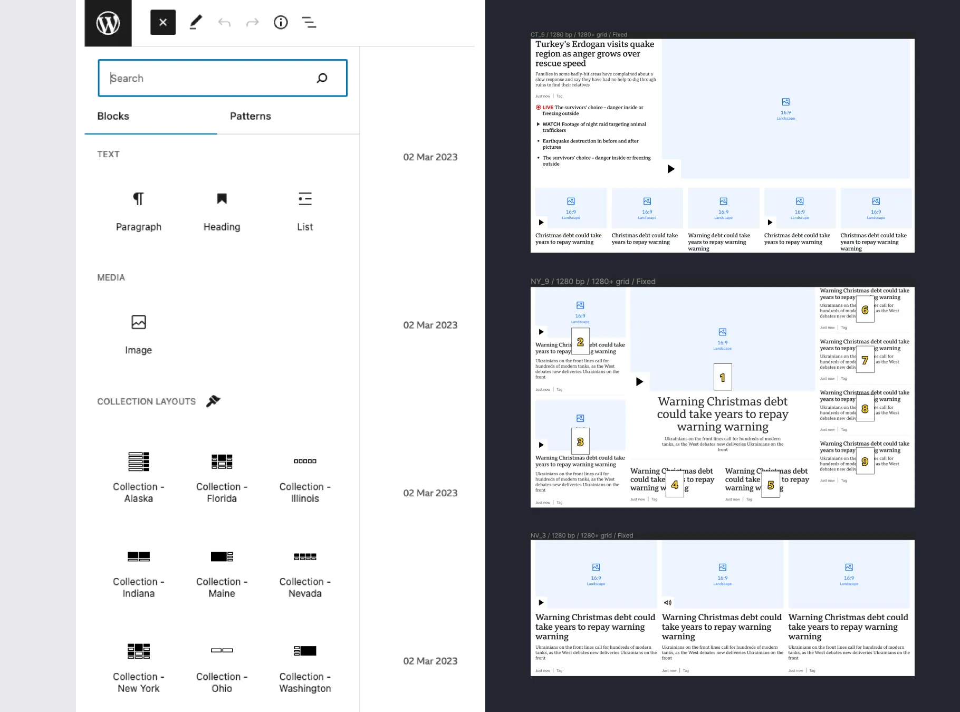
Task: Insert a Paragraph block
Action: pos(139,211)
